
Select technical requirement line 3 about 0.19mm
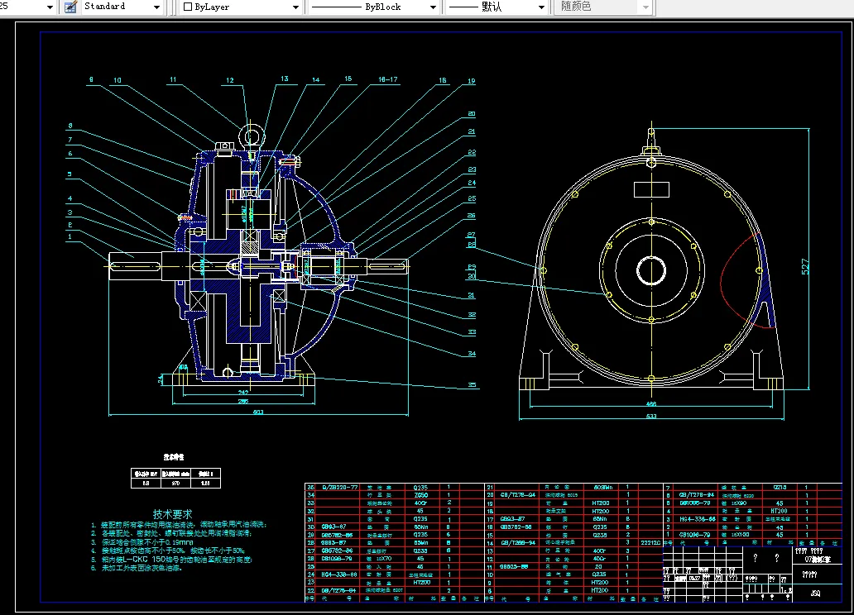[142, 542]
